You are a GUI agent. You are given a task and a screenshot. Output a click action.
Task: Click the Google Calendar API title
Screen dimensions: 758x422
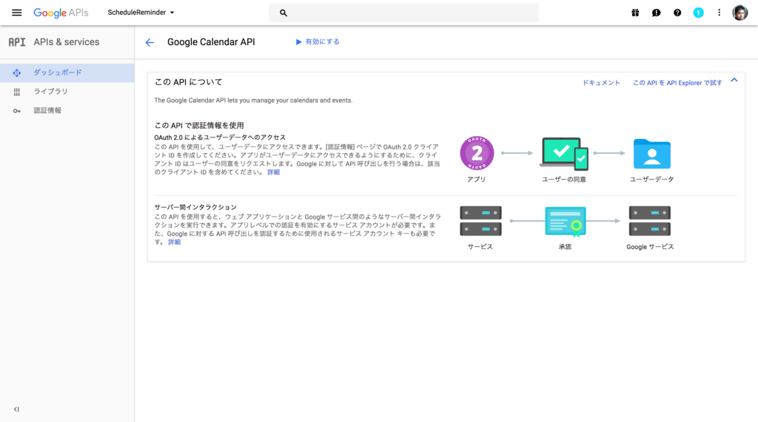(x=211, y=42)
